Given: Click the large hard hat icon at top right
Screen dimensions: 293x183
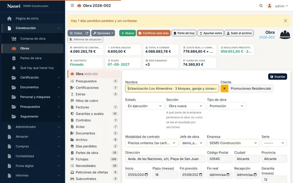Looking at the screenshot, I should (x=285, y=35).
